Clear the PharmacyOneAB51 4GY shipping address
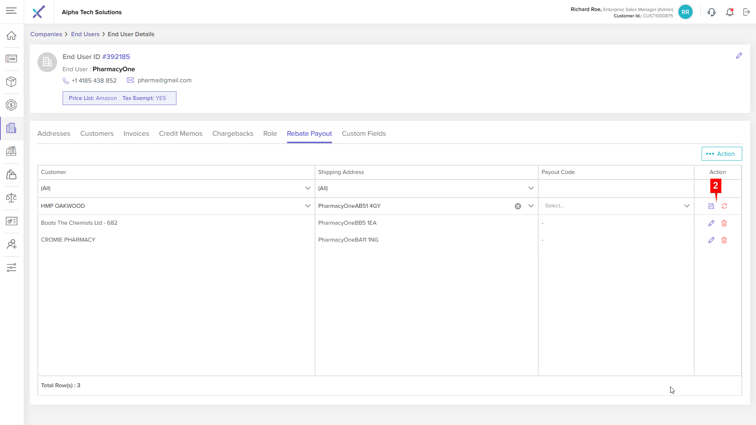Viewport: 756px width, 425px height. tap(518, 206)
